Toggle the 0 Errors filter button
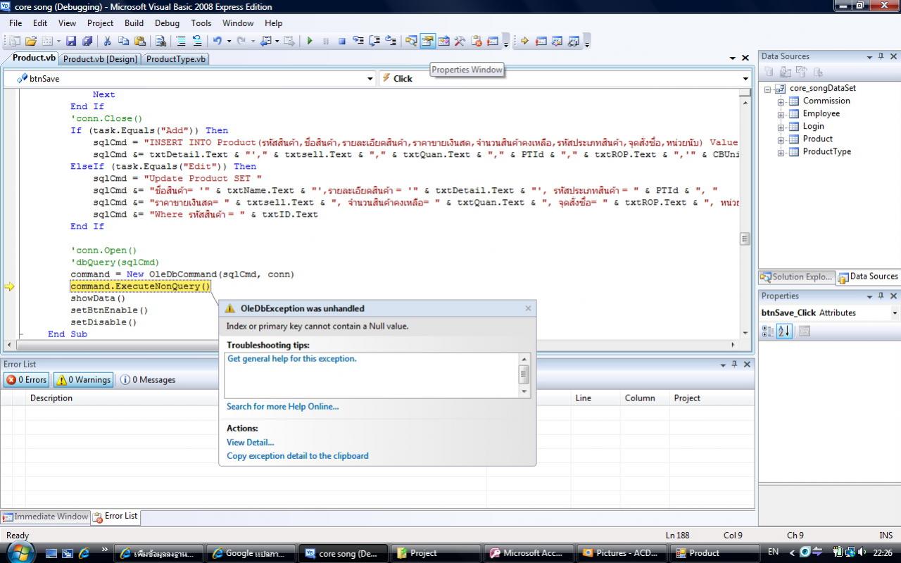The image size is (901, 563). point(27,380)
